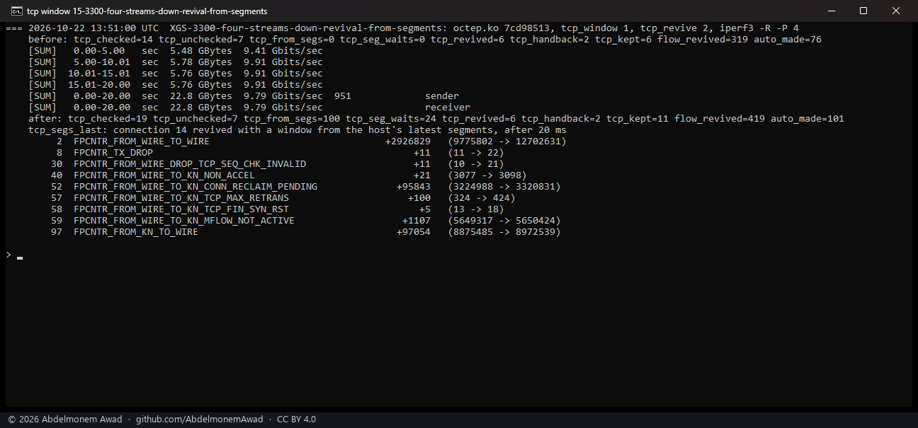Minimize the tcp window terminal
The image size is (918, 428).
(831, 11)
